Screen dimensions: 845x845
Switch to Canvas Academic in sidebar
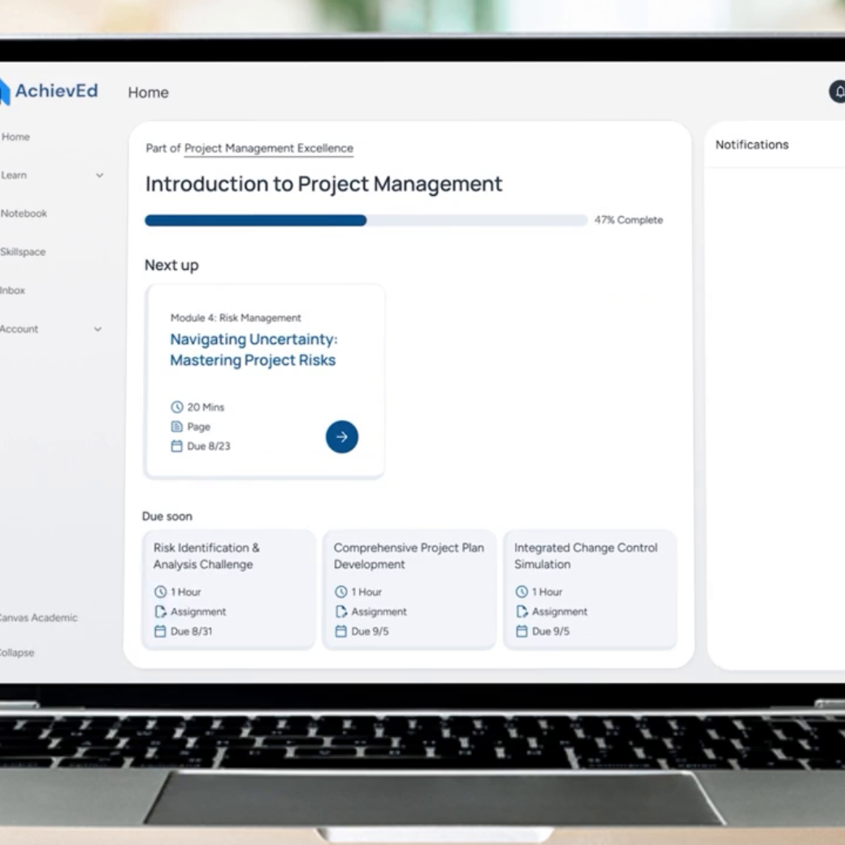(x=37, y=617)
